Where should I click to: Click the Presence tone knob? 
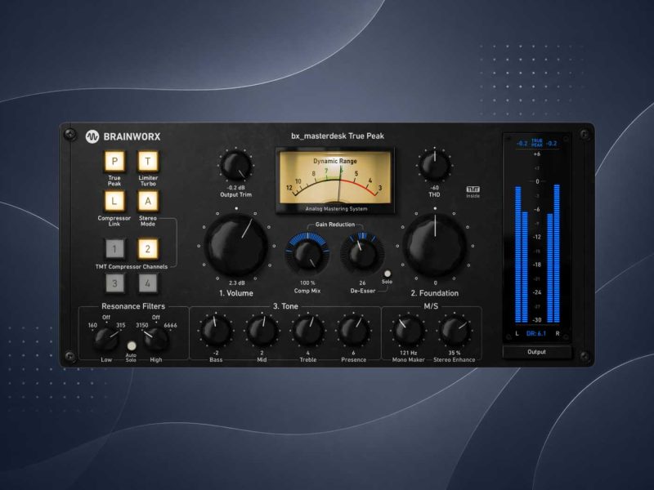[354, 331]
